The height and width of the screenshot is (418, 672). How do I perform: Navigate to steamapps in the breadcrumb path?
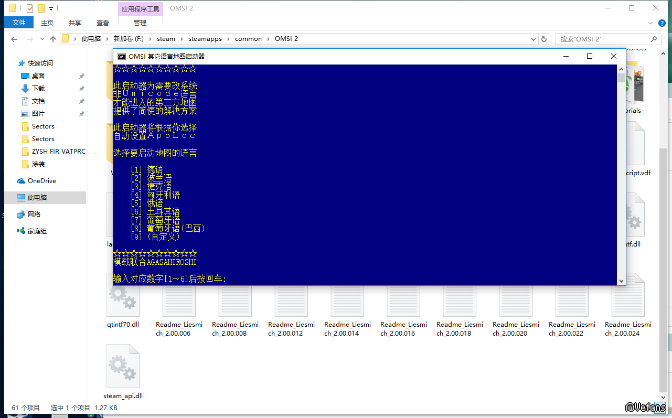(x=205, y=39)
